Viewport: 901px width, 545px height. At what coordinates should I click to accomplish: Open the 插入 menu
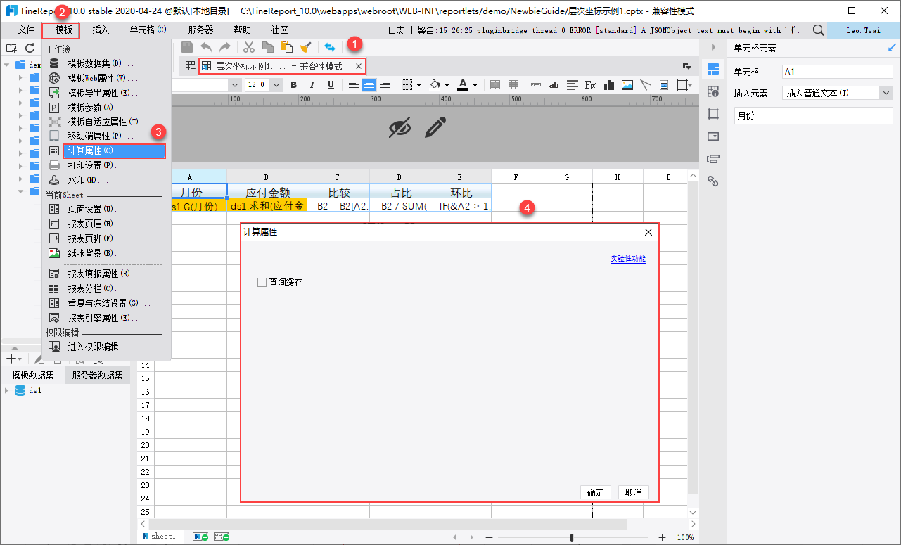(101, 30)
